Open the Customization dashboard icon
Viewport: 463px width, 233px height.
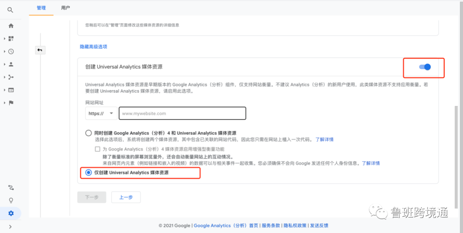11,39
